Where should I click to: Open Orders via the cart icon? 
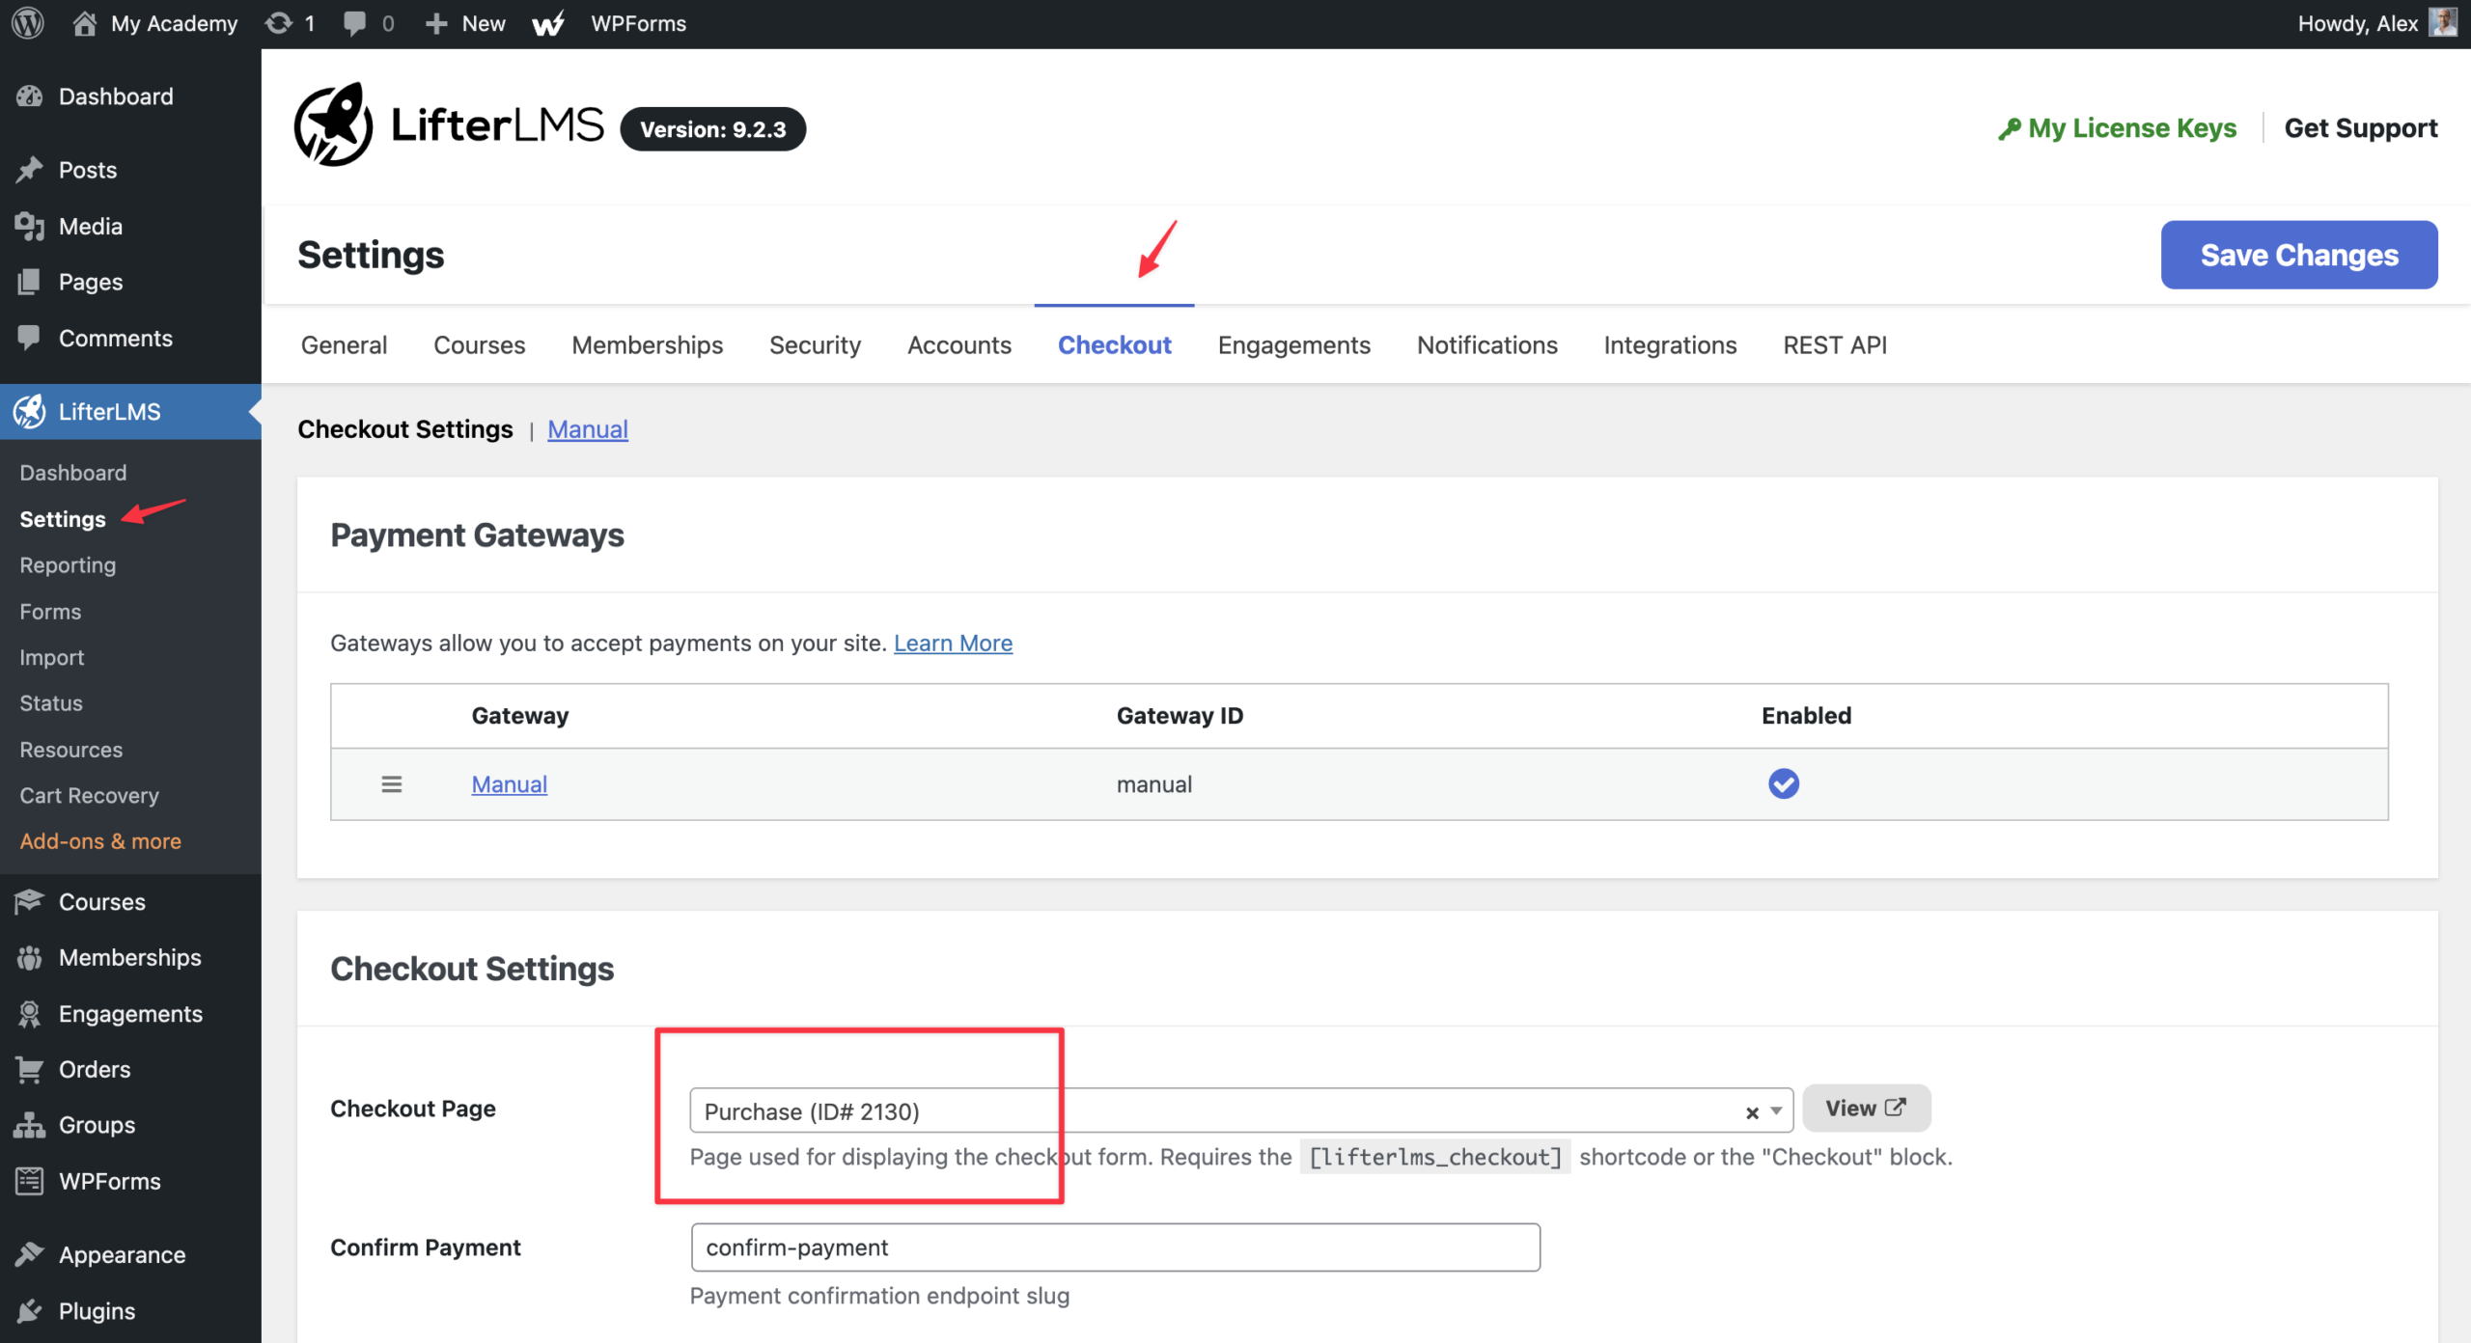29,1069
